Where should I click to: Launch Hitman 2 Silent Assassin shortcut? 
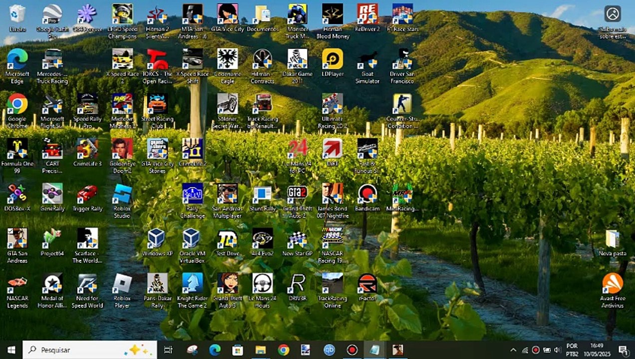[x=157, y=21]
